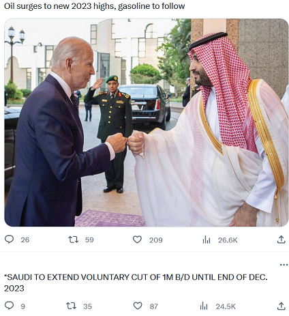Open the 'Oil surges to new 2023 highs' tweet
This screenshot has width=289, height=316.
point(94,6)
